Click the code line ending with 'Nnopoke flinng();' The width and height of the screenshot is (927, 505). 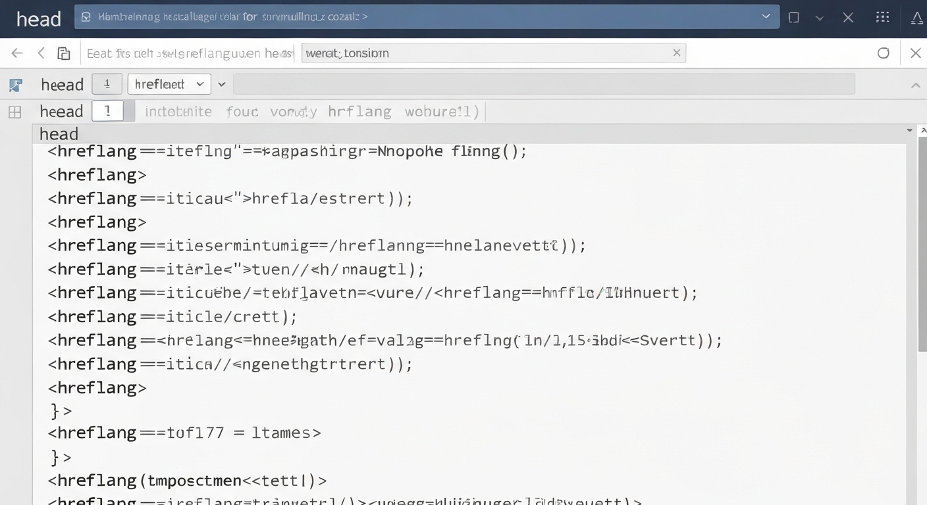(x=288, y=151)
